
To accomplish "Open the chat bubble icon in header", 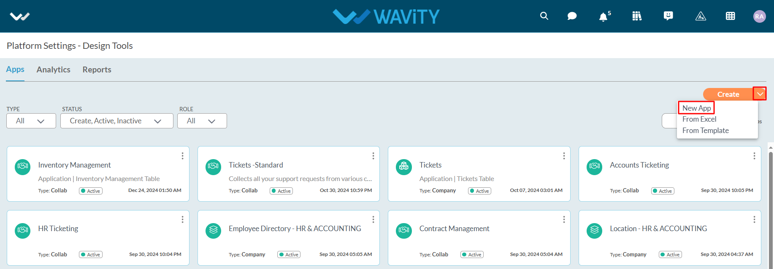I will pyautogui.click(x=572, y=16).
